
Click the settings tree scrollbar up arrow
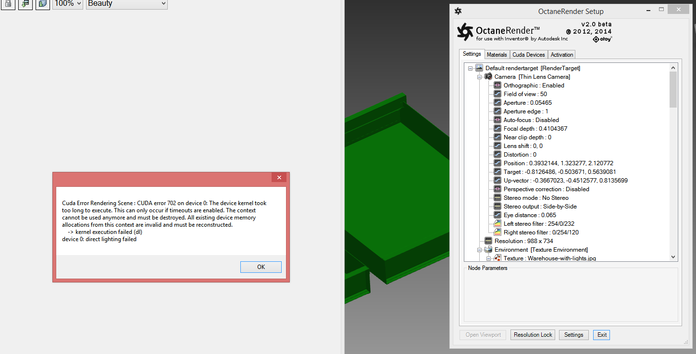[673, 68]
